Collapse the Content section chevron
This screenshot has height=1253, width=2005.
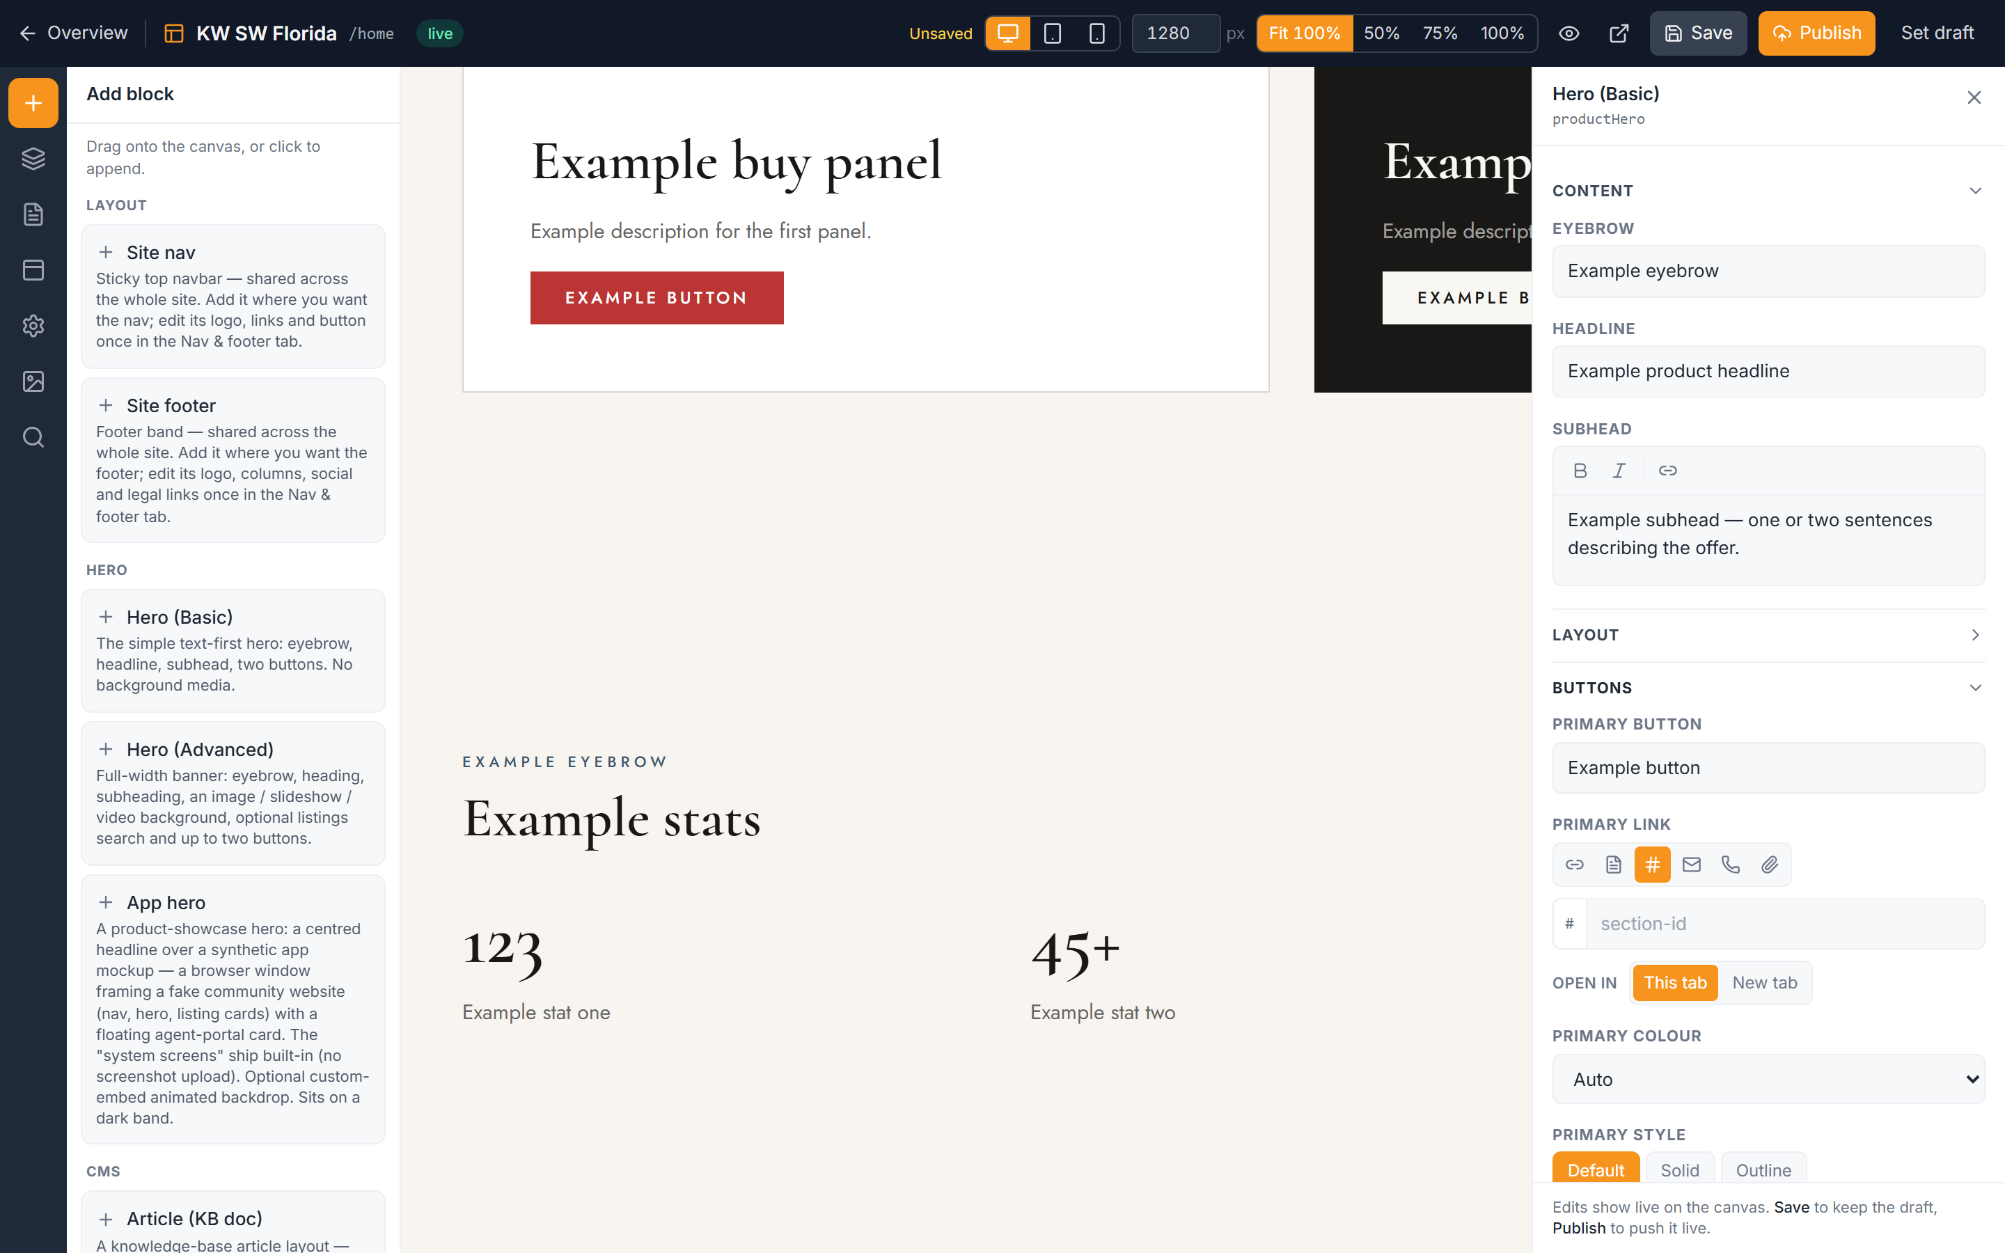point(1975,191)
